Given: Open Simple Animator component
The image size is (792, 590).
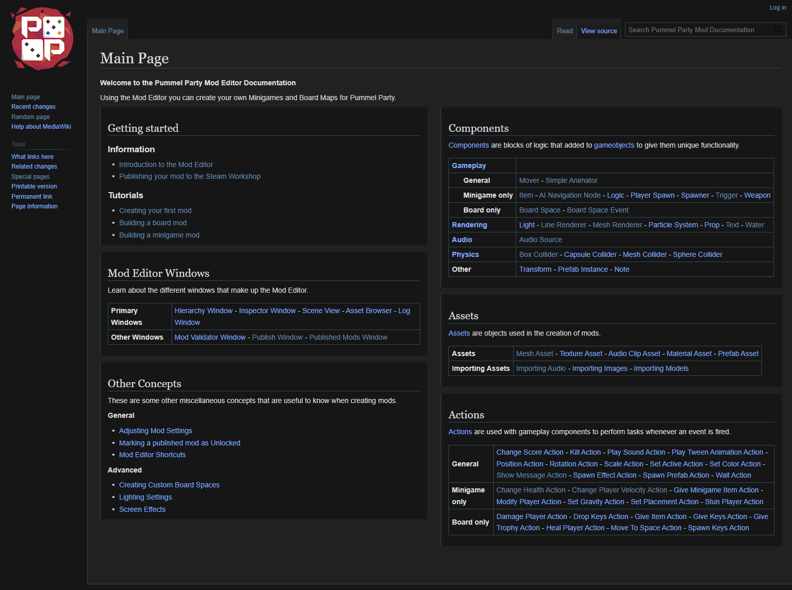Looking at the screenshot, I should 571,180.
